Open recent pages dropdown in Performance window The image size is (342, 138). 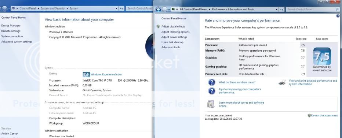pyautogui.click(x=169, y=10)
